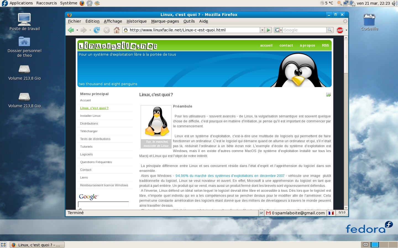Open Installer Linux in the sidebar menu

pos(90,116)
